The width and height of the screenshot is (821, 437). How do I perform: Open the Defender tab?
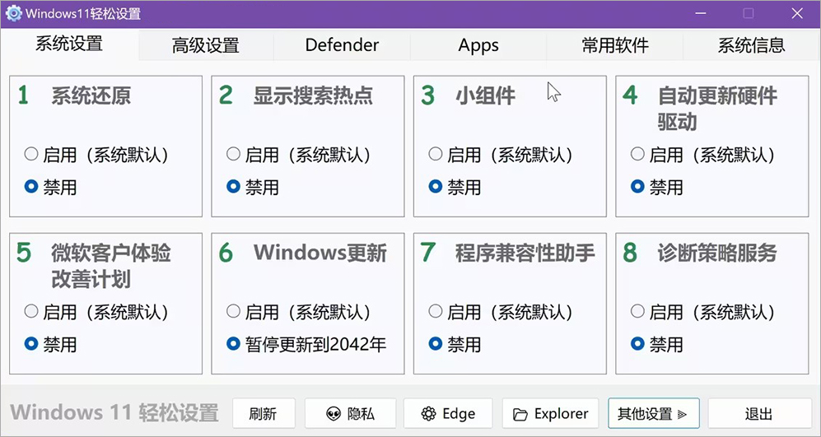tap(342, 45)
